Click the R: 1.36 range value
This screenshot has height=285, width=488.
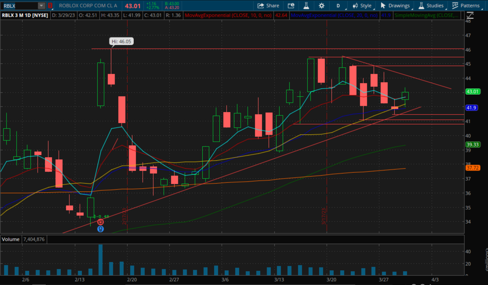pos(173,15)
